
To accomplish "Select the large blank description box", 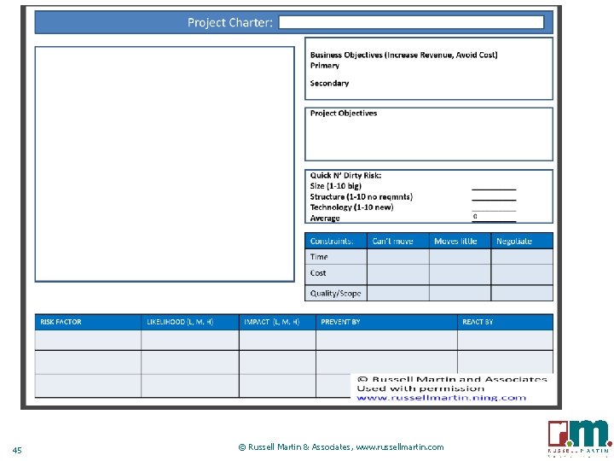I will coord(165,164).
